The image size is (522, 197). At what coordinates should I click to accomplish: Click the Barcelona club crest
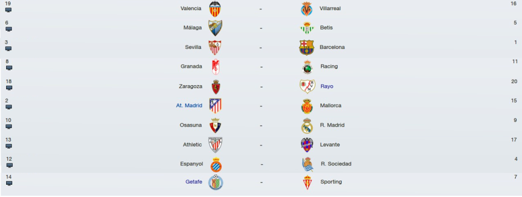point(306,47)
